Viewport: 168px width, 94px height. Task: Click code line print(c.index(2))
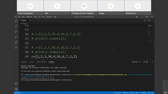[49, 52]
